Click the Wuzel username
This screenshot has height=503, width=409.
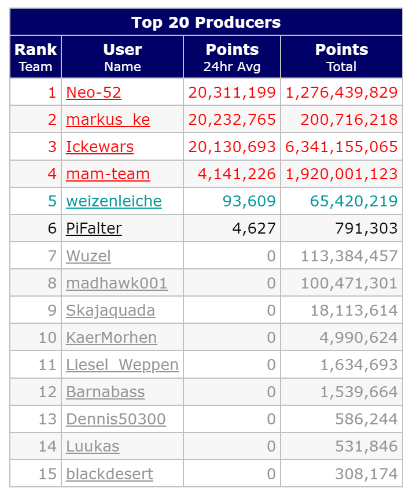89,256
